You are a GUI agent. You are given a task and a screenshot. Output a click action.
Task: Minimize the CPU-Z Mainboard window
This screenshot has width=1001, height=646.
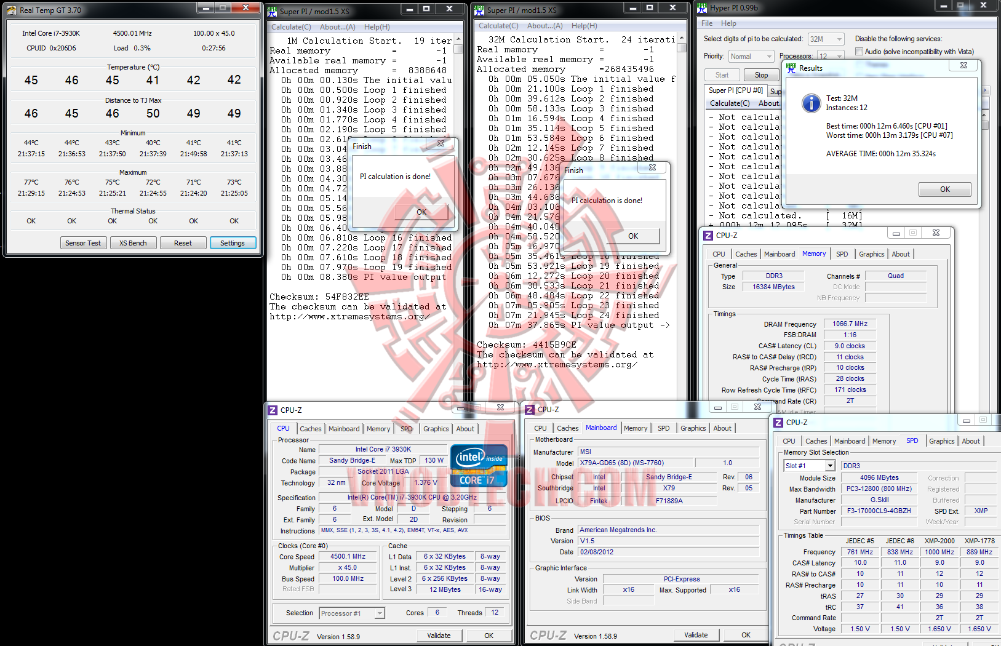tap(717, 407)
